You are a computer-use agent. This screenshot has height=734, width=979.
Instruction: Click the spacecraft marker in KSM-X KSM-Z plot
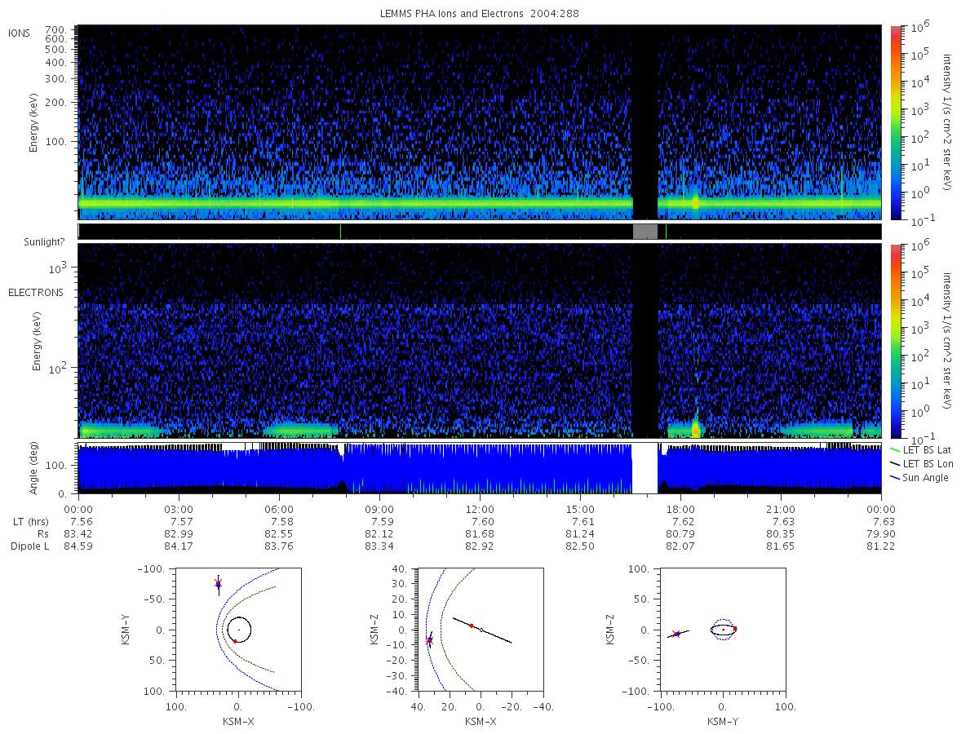pos(430,640)
